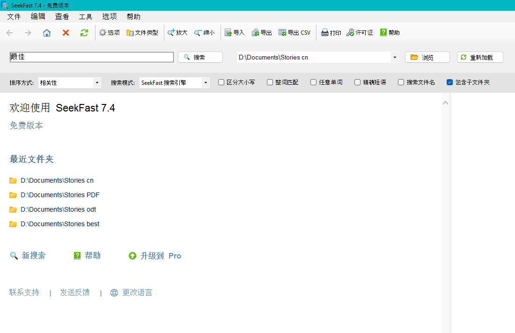Open the 许可证 license tool
The height and width of the screenshot is (333, 515).
click(360, 32)
